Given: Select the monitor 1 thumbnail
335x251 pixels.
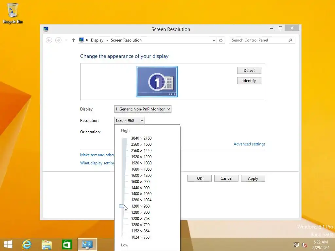Looking at the screenshot, I should 157,81.
